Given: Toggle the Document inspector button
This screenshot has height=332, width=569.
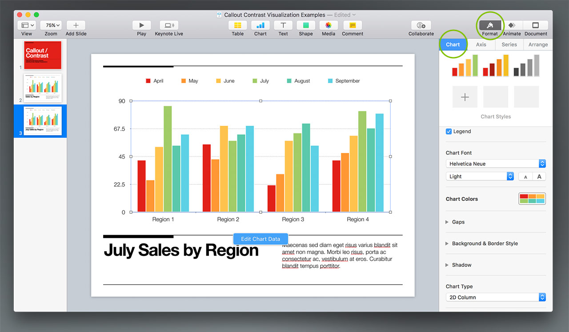Looking at the screenshot, I should (x=536, y=26).
